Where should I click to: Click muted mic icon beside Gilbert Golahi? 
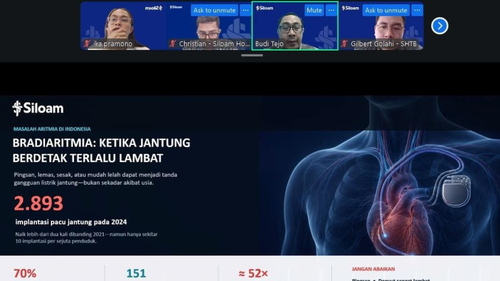pos(344,43)
